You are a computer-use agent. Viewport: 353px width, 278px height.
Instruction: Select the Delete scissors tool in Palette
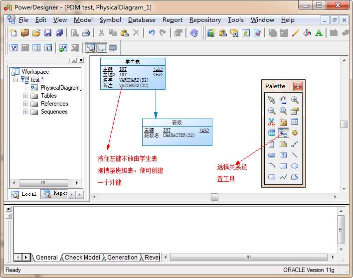point(272,122)
